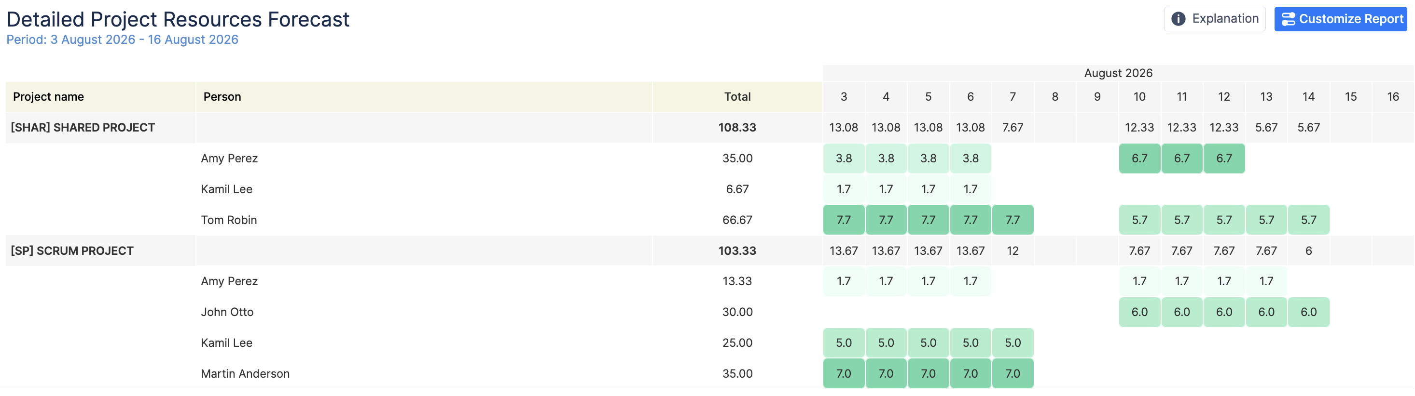This screenshot has height=396, width=1415.
Task: Select Tom Robin in the Shared Project
Action: [x=229, y=220]
